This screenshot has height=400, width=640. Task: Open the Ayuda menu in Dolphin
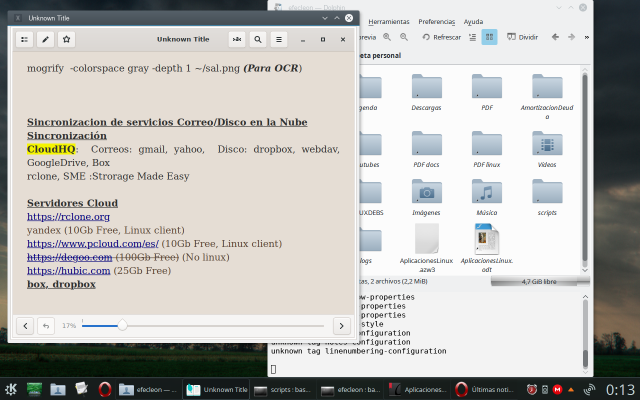point(473,22)
